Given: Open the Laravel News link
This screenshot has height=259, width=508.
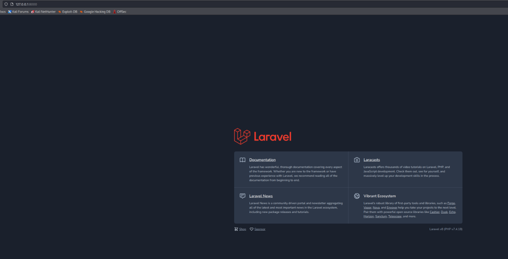Looking at the screenshot, I should [x=261, y=196].
